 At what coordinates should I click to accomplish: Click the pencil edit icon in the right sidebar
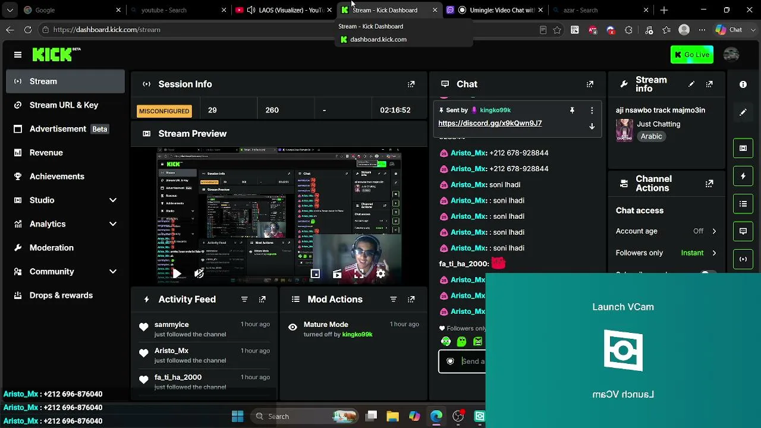pos(743,112)
